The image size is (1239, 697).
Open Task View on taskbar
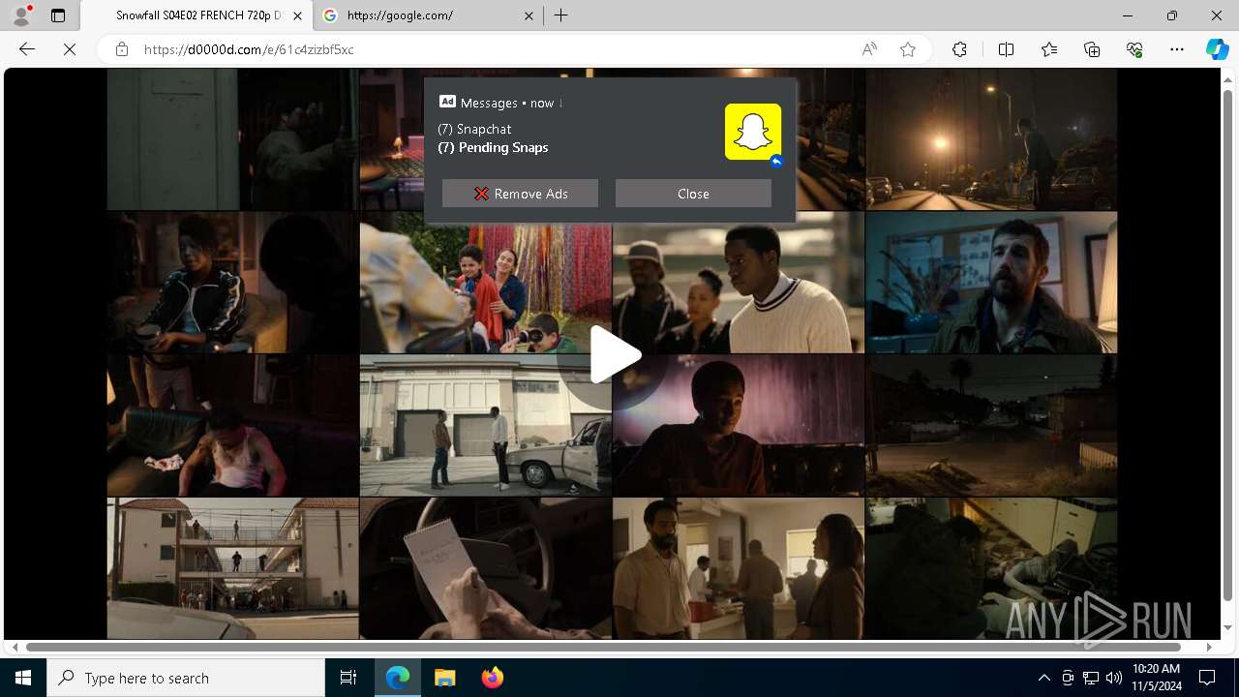(x=348, y=678)
